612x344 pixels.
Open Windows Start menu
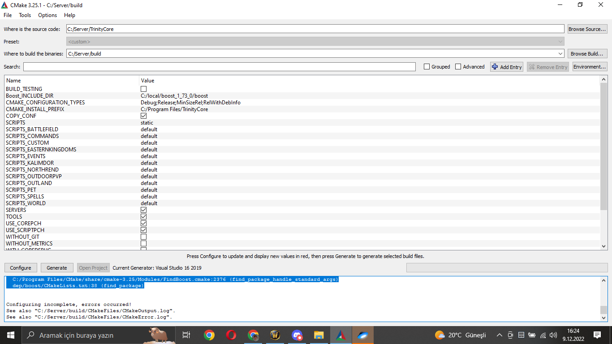[11, 335]
